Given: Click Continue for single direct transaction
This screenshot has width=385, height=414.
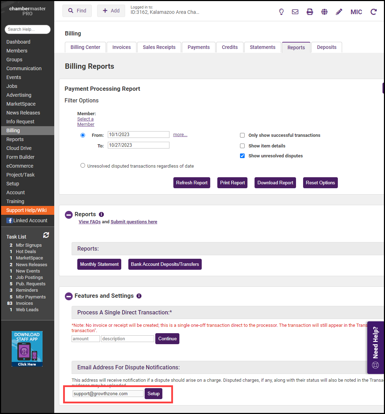Looking at the screenshot, I should [167, 339].
